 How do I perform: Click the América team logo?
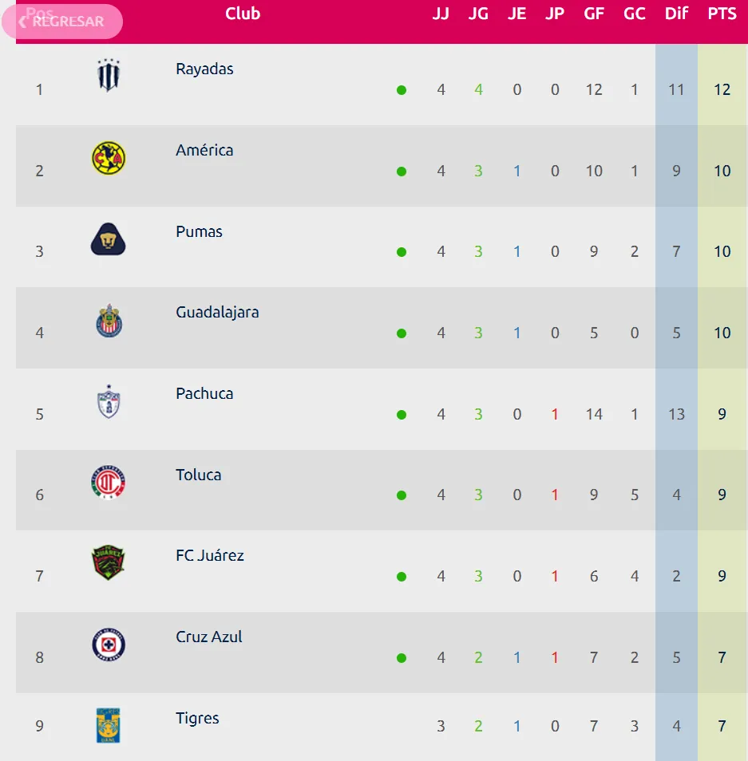point(109,158)
